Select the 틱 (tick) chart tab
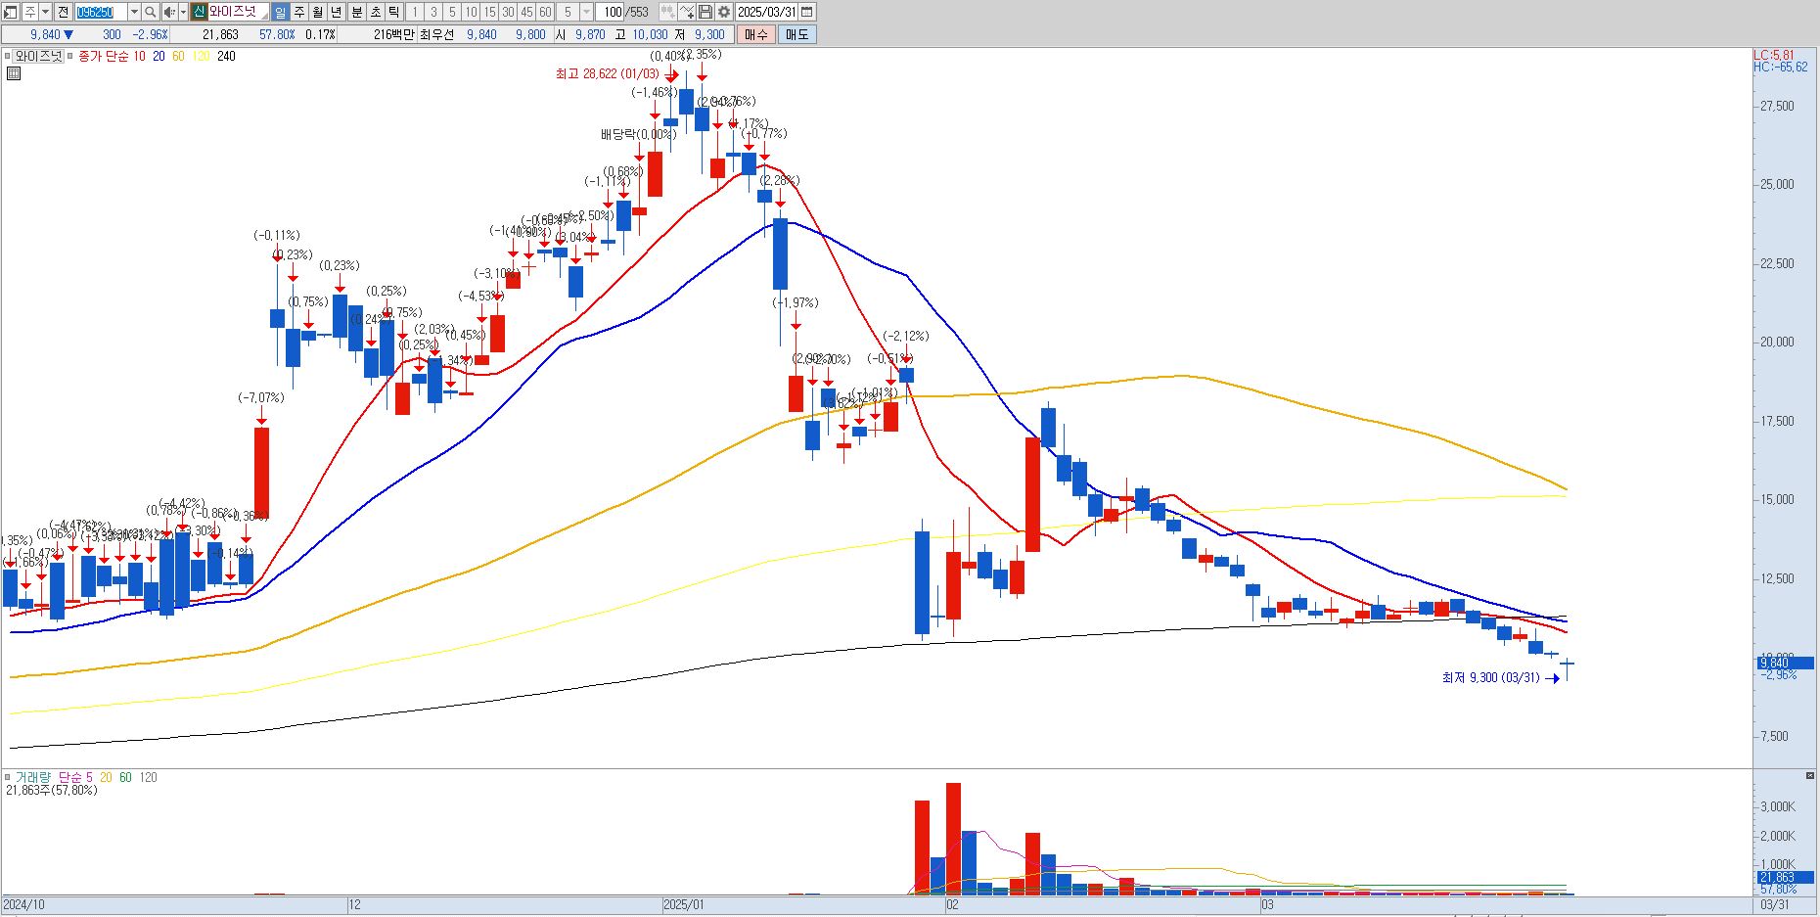This screenshot has width=1820, height=917. click(393, 12)
